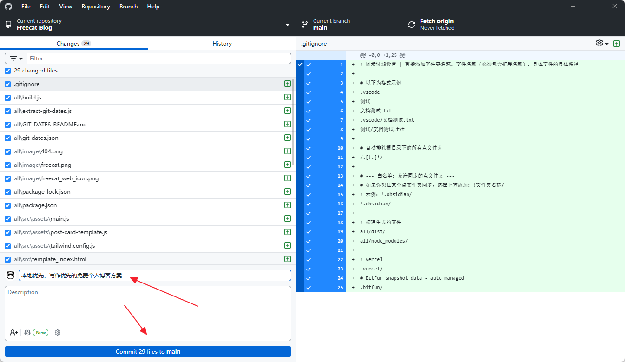Uncheck the all\image\freecat.png checkbox
This screenshot has width=625, height=362.
pyautogui.click(x=7, y=165)
